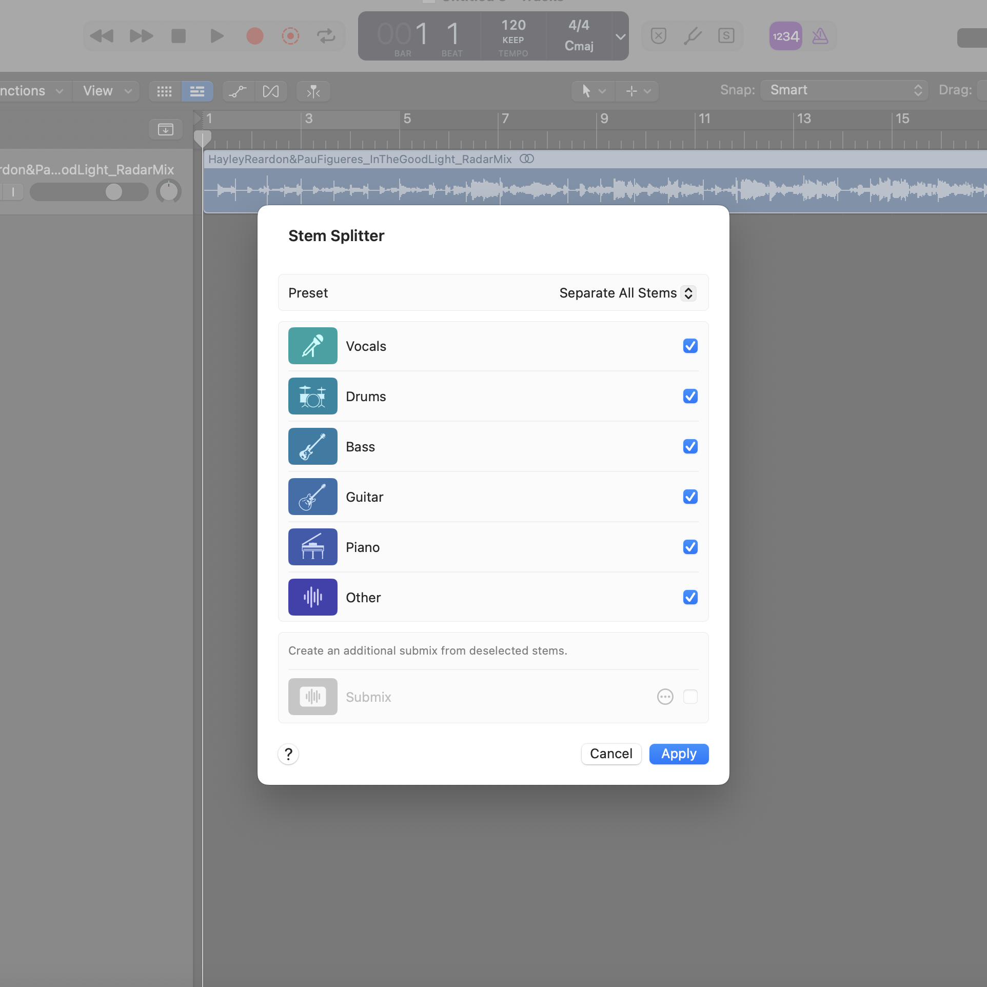Open the help question mark button
Viewport: 987px width, 987px height.
tap(288, 754)
